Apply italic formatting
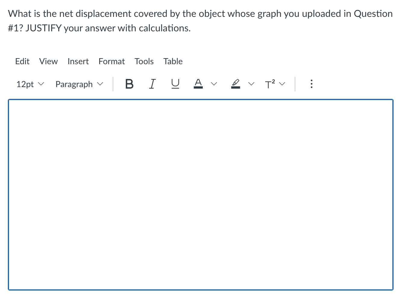 pos(152,84)
